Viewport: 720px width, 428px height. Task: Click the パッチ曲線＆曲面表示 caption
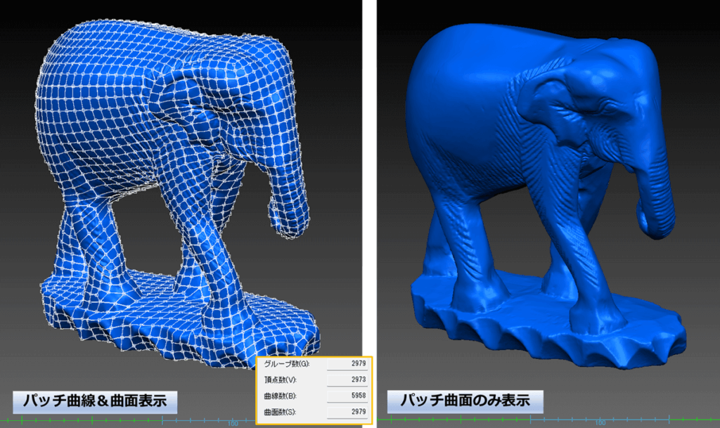click(x=95, y=401)
